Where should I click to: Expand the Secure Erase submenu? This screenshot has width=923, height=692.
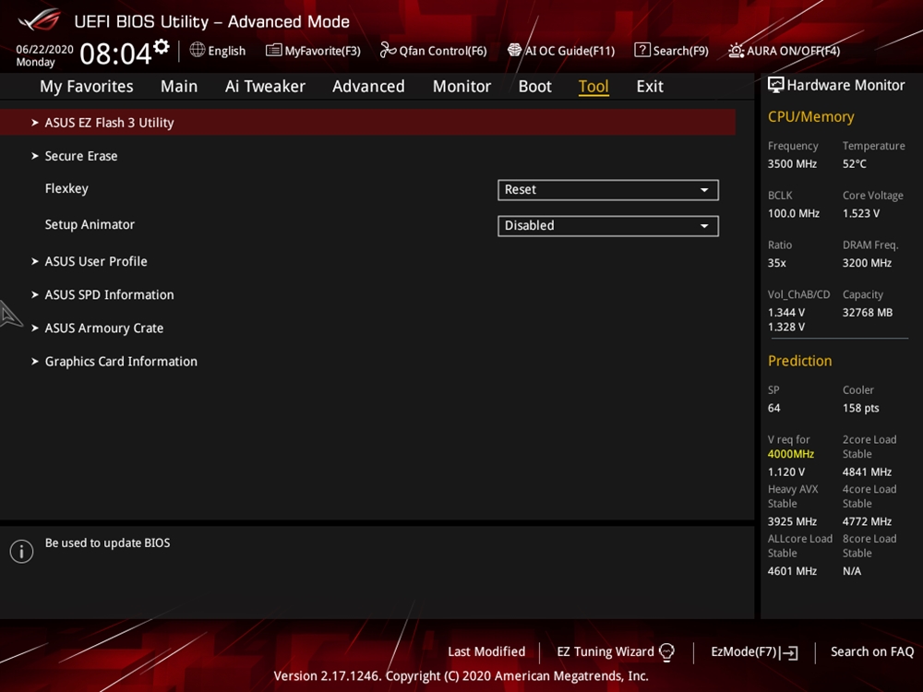[81, 156]
